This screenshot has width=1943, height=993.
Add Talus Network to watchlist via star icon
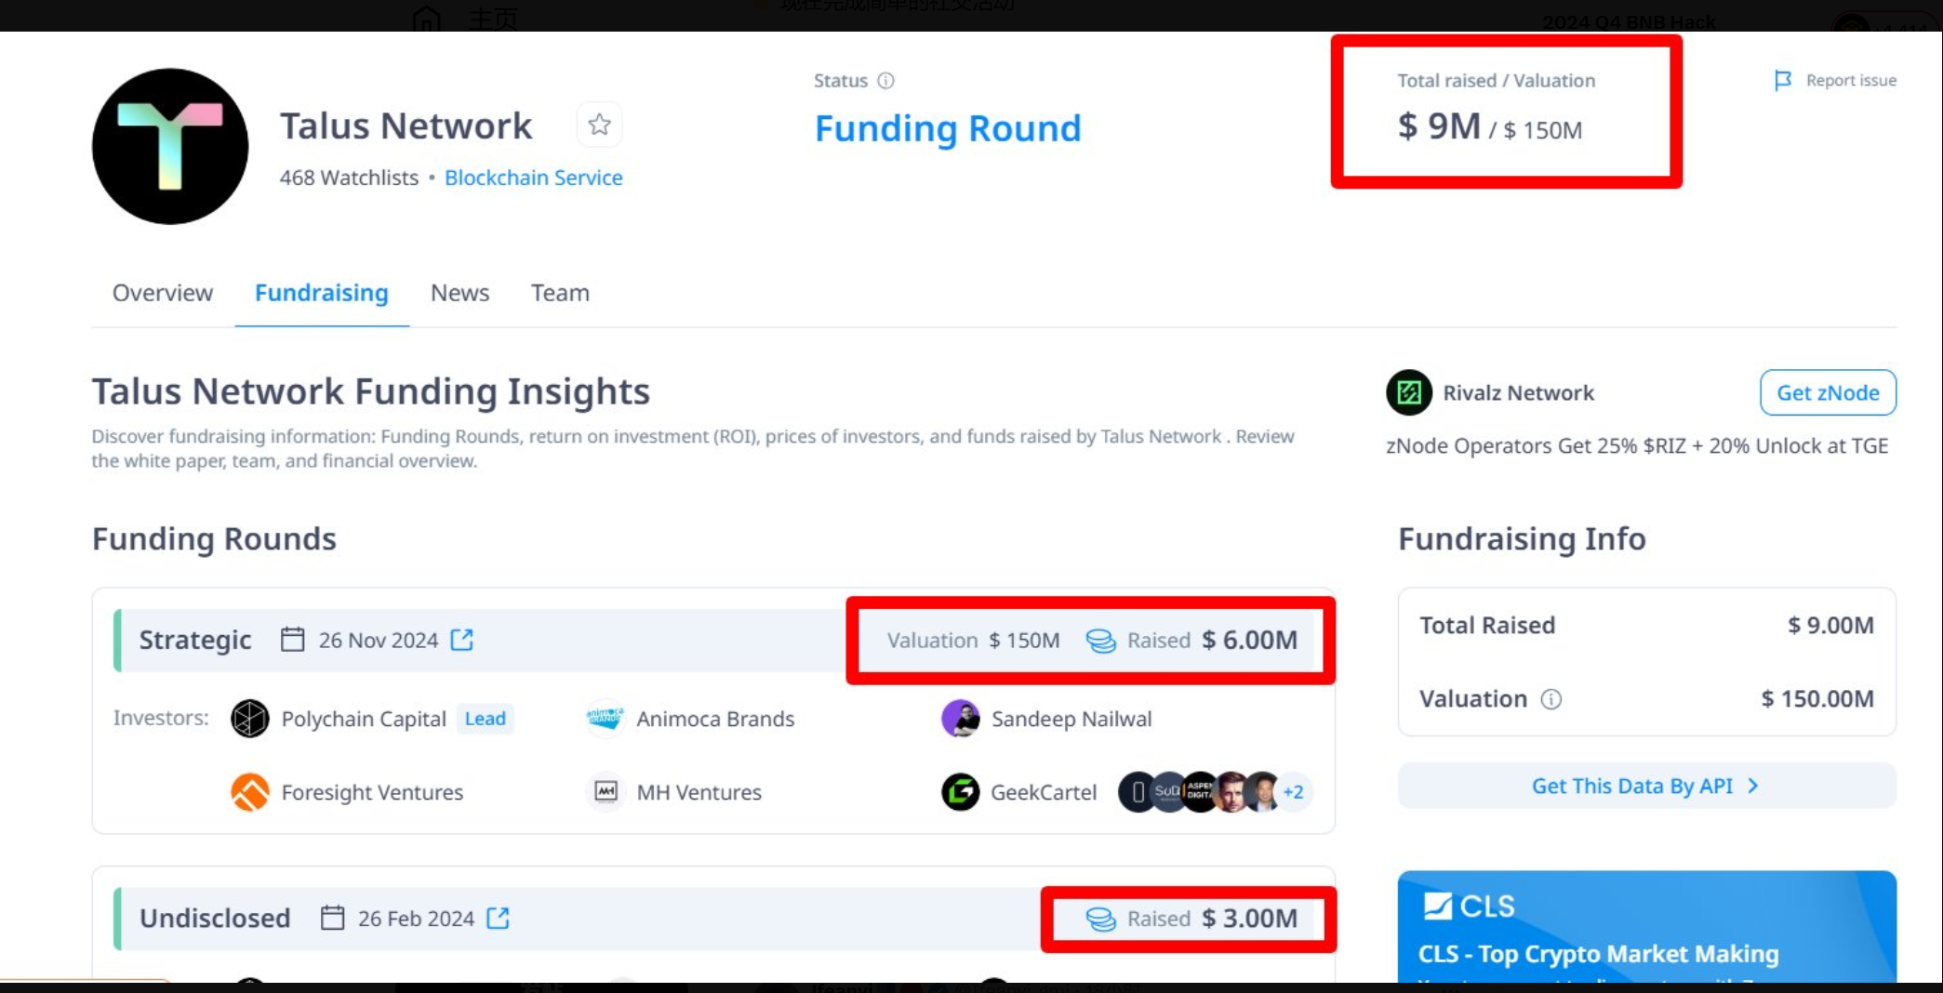[599, 125]
